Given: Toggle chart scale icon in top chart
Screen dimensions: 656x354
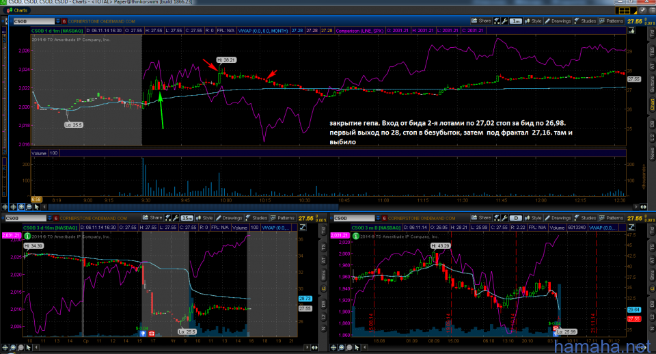Looking at the screenshot, I should tap(631, 31).
